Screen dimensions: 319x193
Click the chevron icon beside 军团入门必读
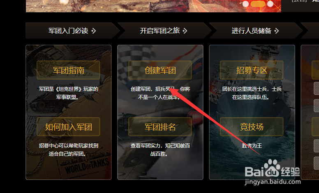pyautogui.click(x=94, y=31)
